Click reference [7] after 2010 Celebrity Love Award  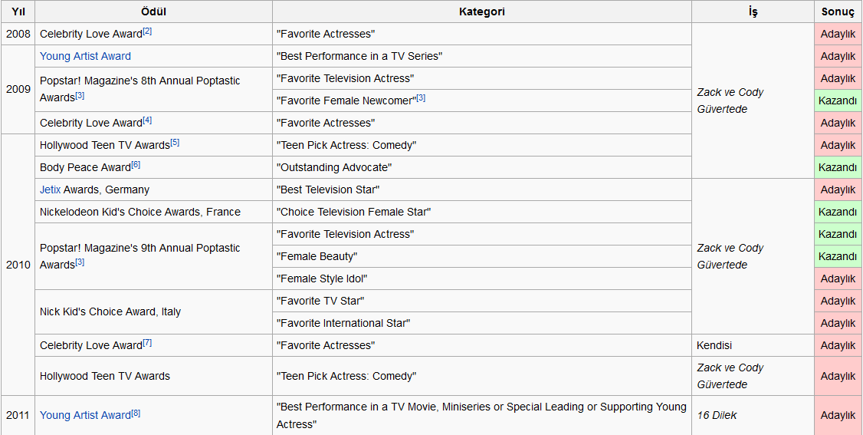[147, 343]
